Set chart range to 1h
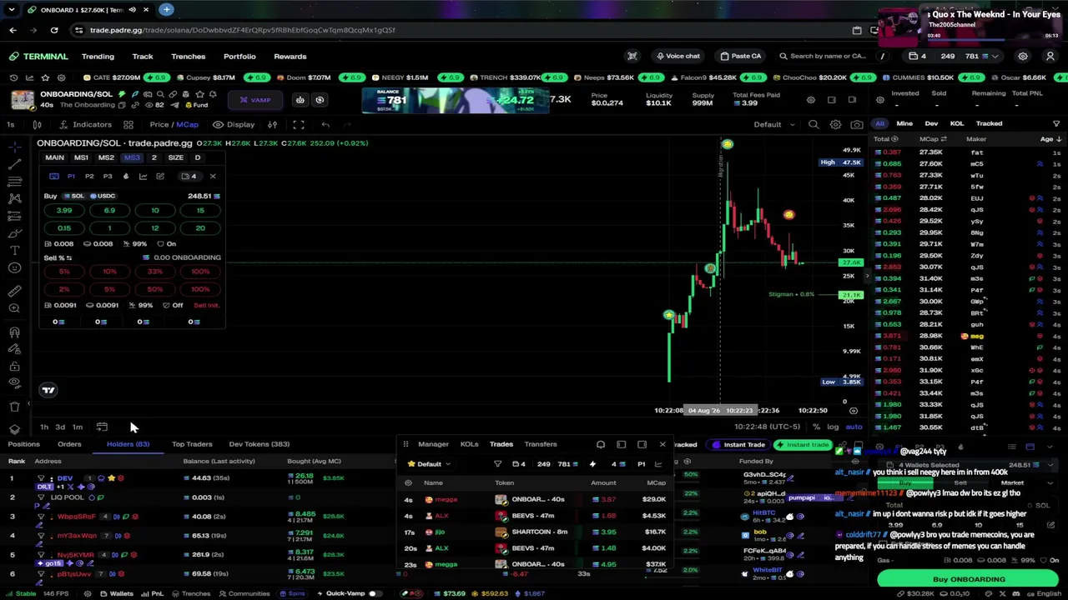The image size is (1068, 600). [44, 427]
